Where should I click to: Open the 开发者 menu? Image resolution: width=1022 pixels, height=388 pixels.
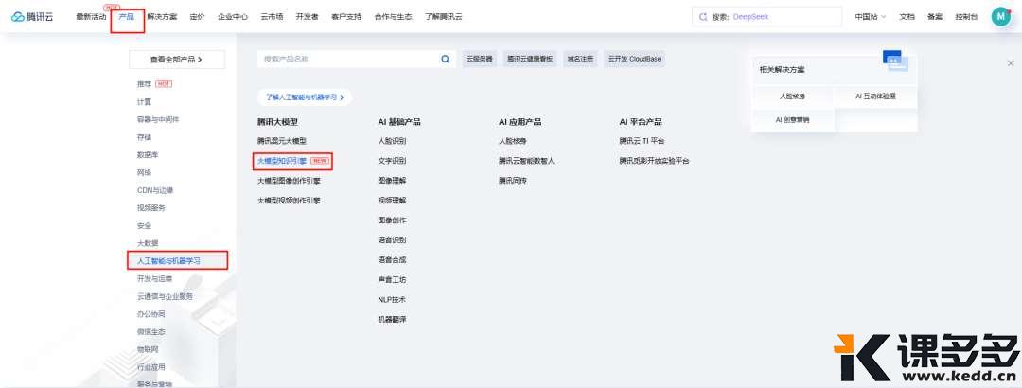click(307, 17)
